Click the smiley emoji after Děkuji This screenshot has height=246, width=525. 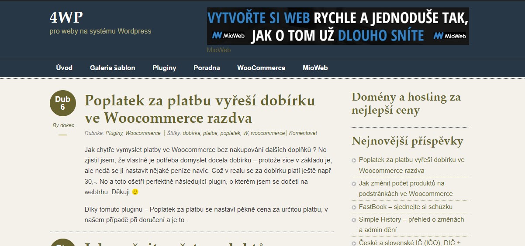point(135,192)
